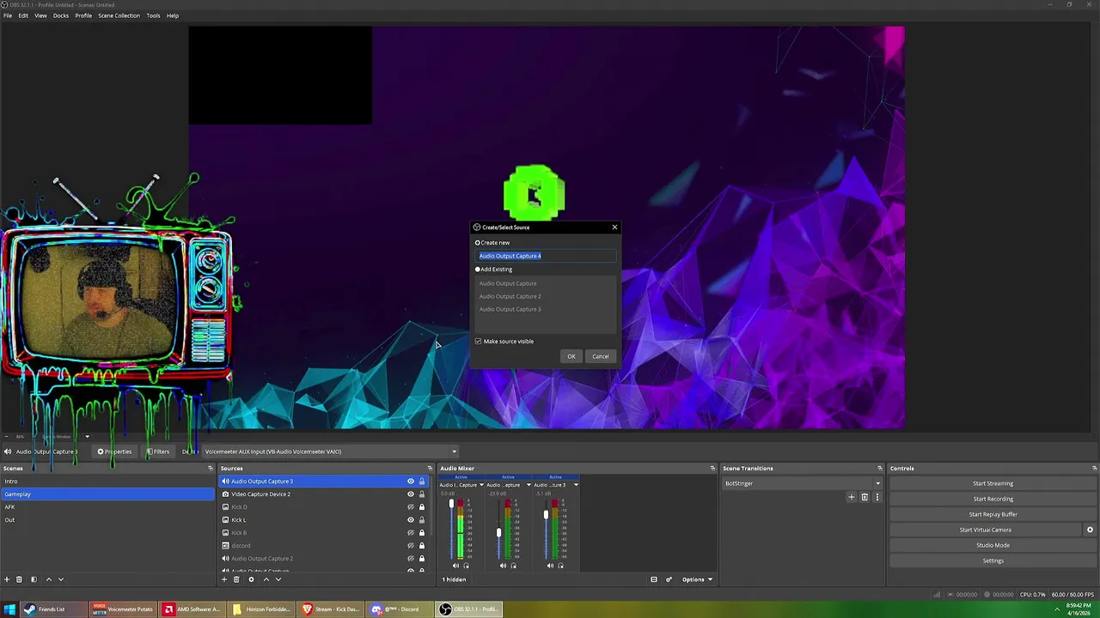
Task: Hide Audio Output Capture 3 source eye
Action: pyautogui.click(x=410, y=482)
